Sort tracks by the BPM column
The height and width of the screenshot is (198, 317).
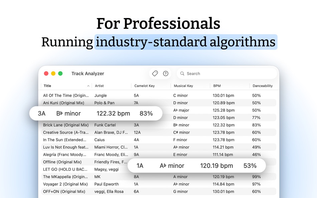(x=217, y=86)
